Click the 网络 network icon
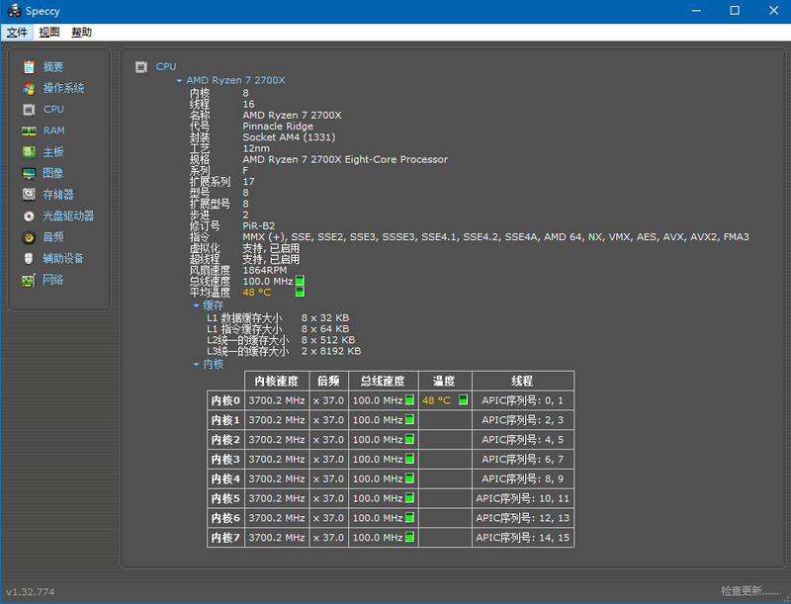Screen dimensions: 791x604 pyautogui.click(x=29, y=280)
